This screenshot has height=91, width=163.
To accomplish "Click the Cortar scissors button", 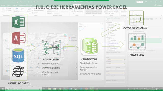I will (8, 8).
